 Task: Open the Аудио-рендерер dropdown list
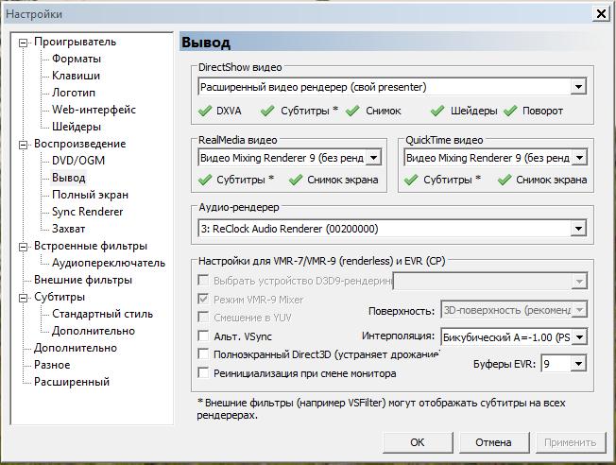click(578, 229)
